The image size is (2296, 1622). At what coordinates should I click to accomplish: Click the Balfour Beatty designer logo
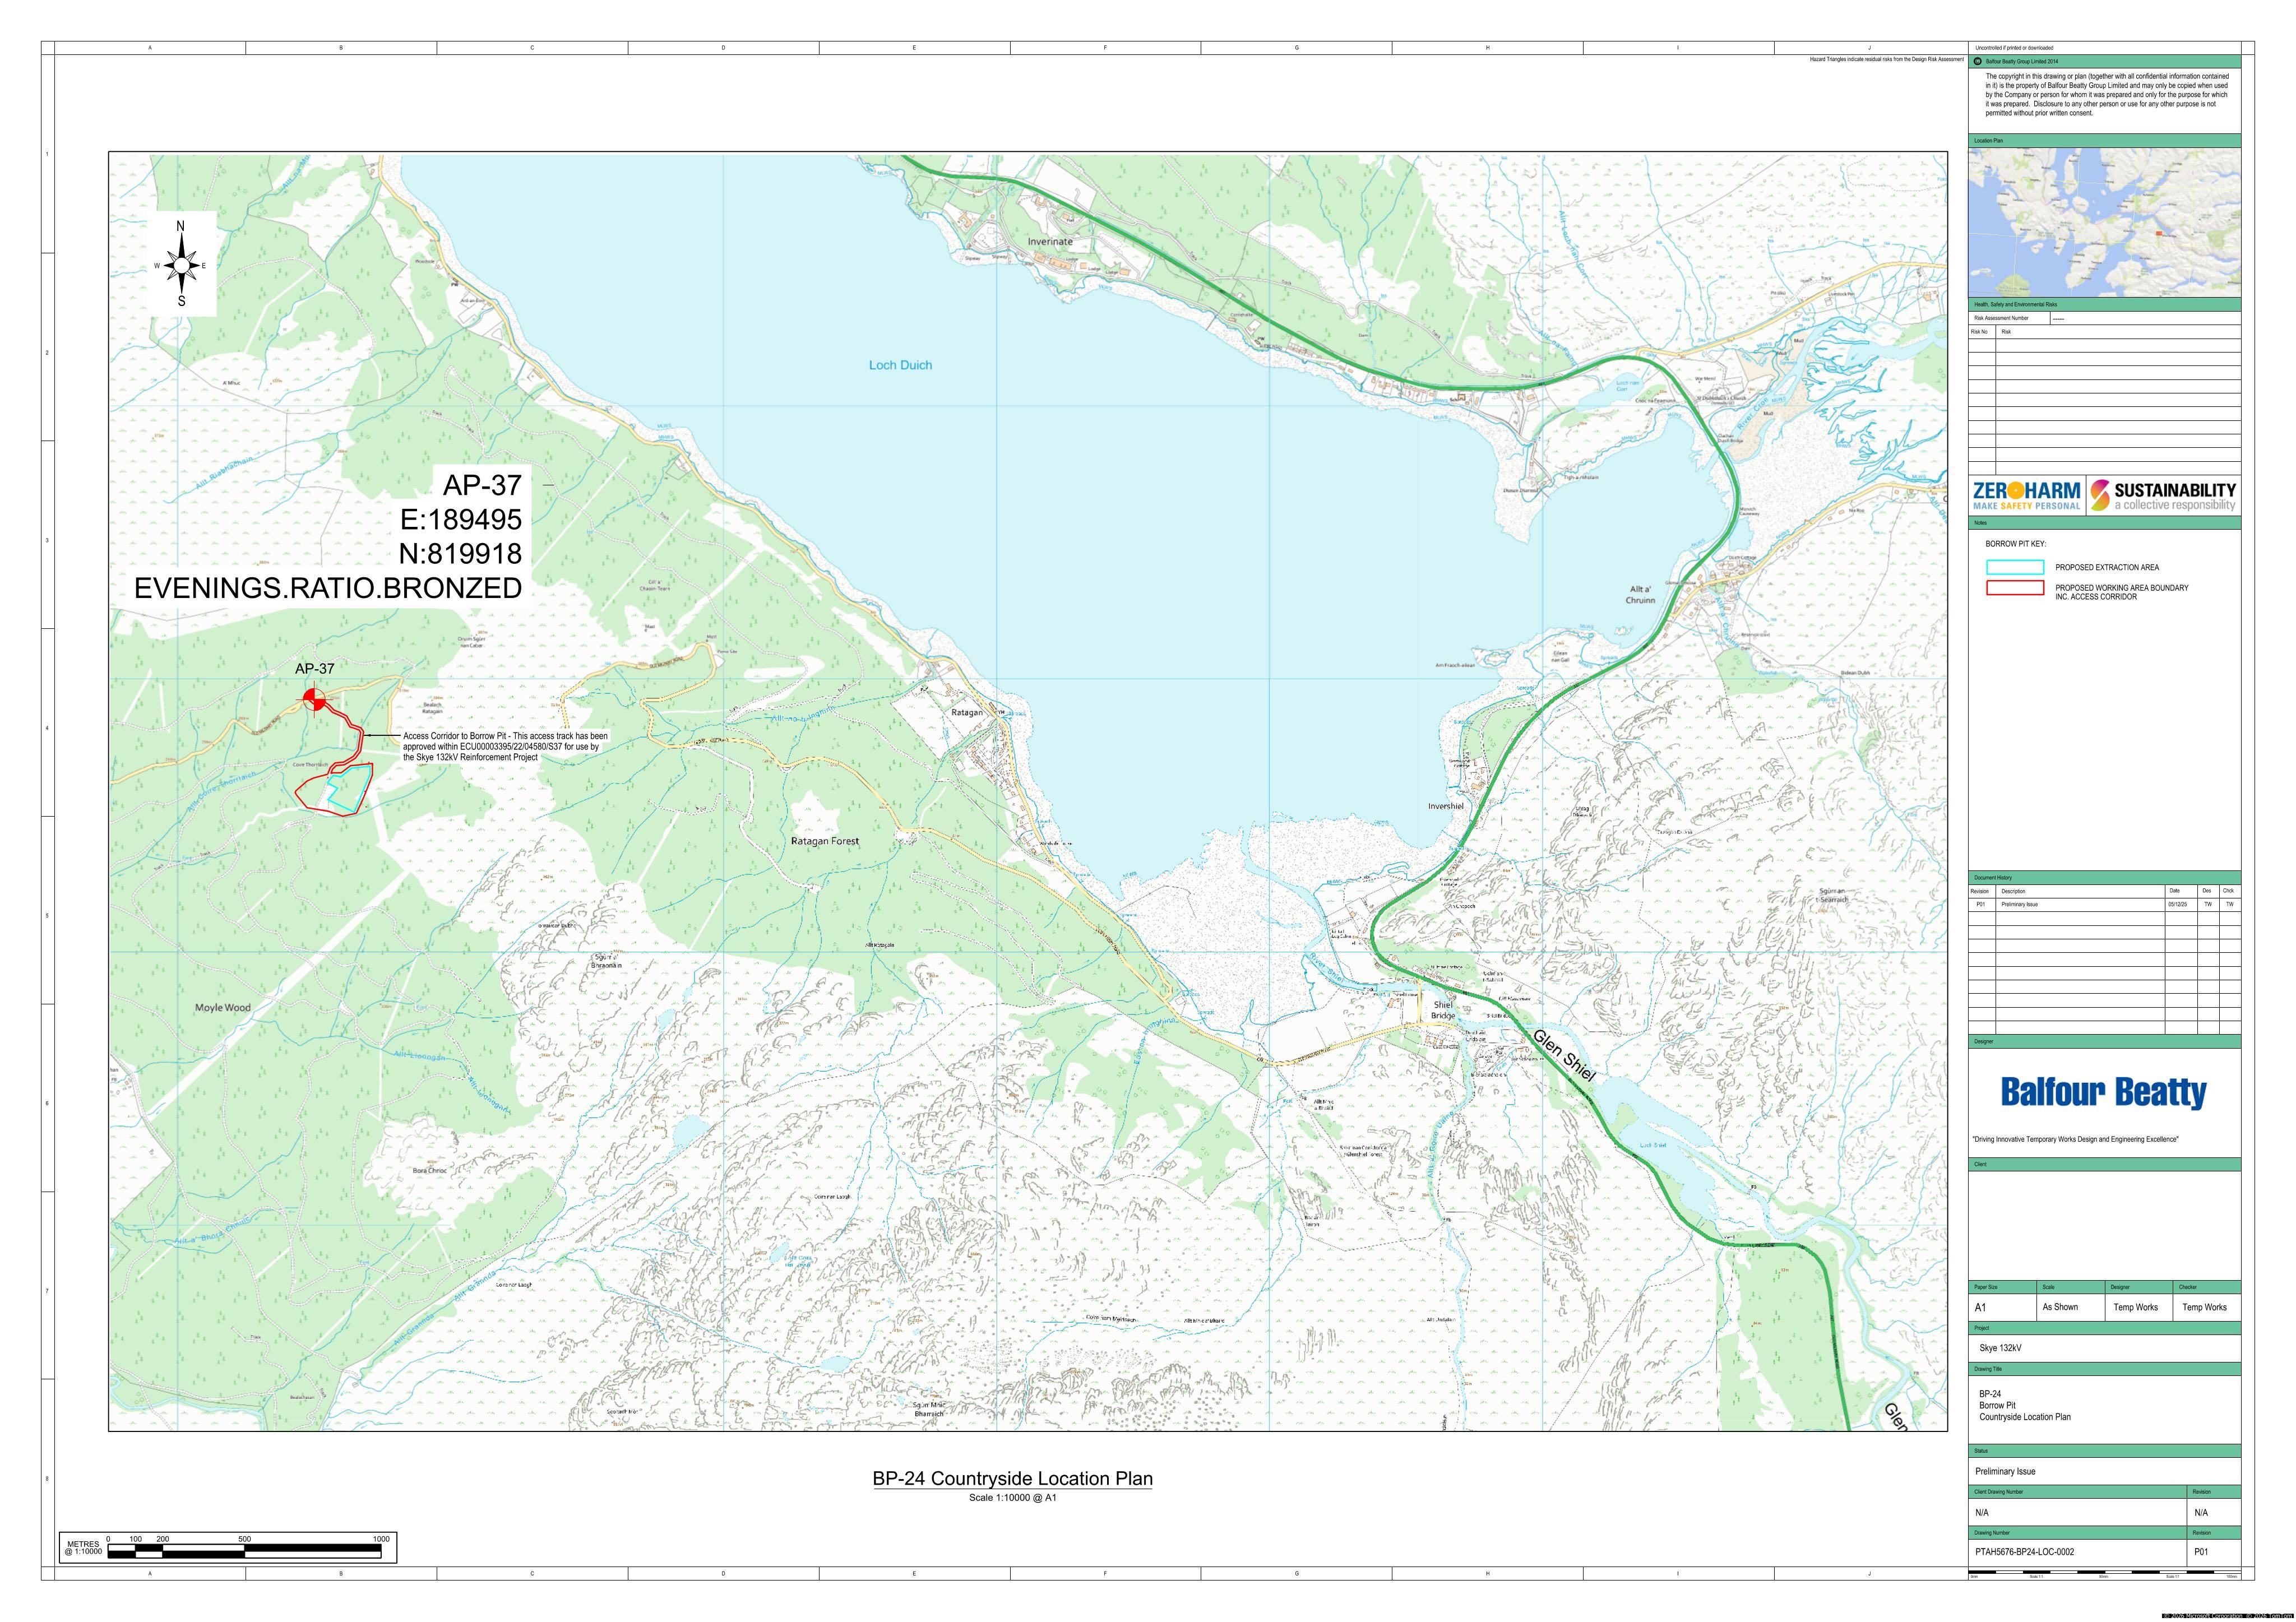(x=2104, y=1092)
